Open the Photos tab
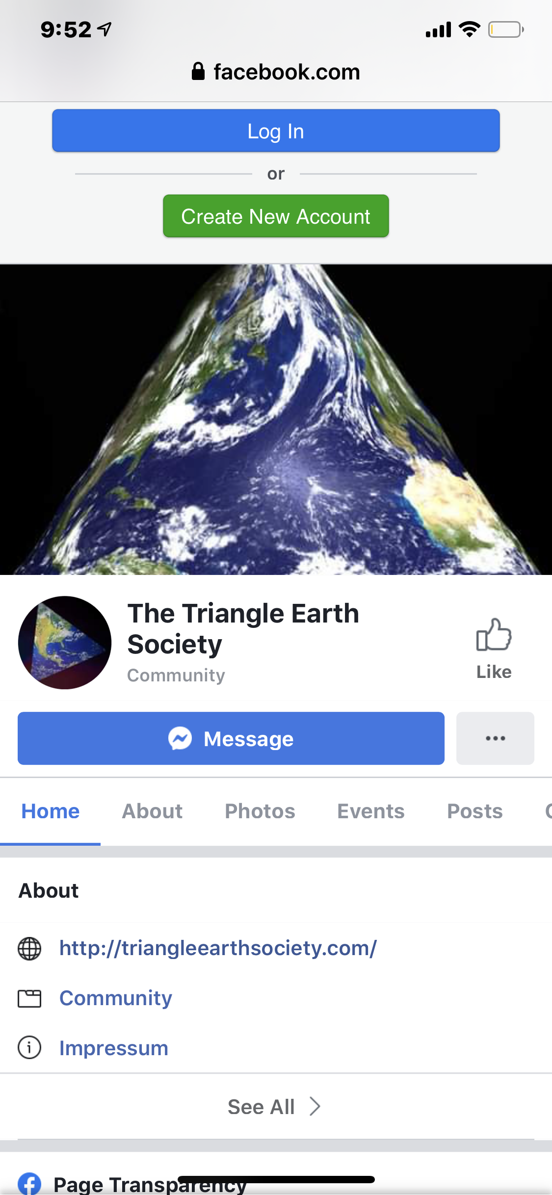The image size is (552, 1195). [x=260, y=811]
